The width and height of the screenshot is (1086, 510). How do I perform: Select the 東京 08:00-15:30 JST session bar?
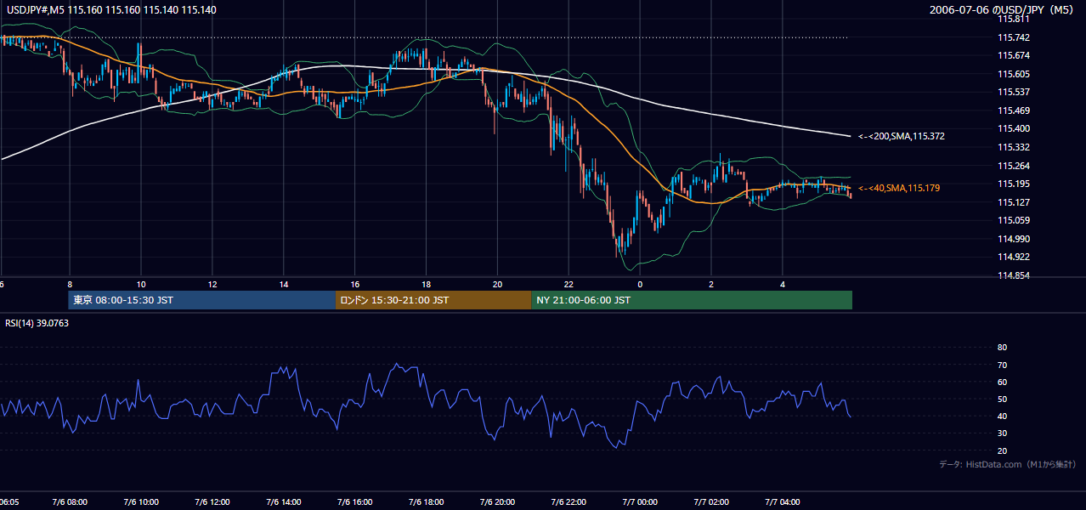(x=202, y=300)
